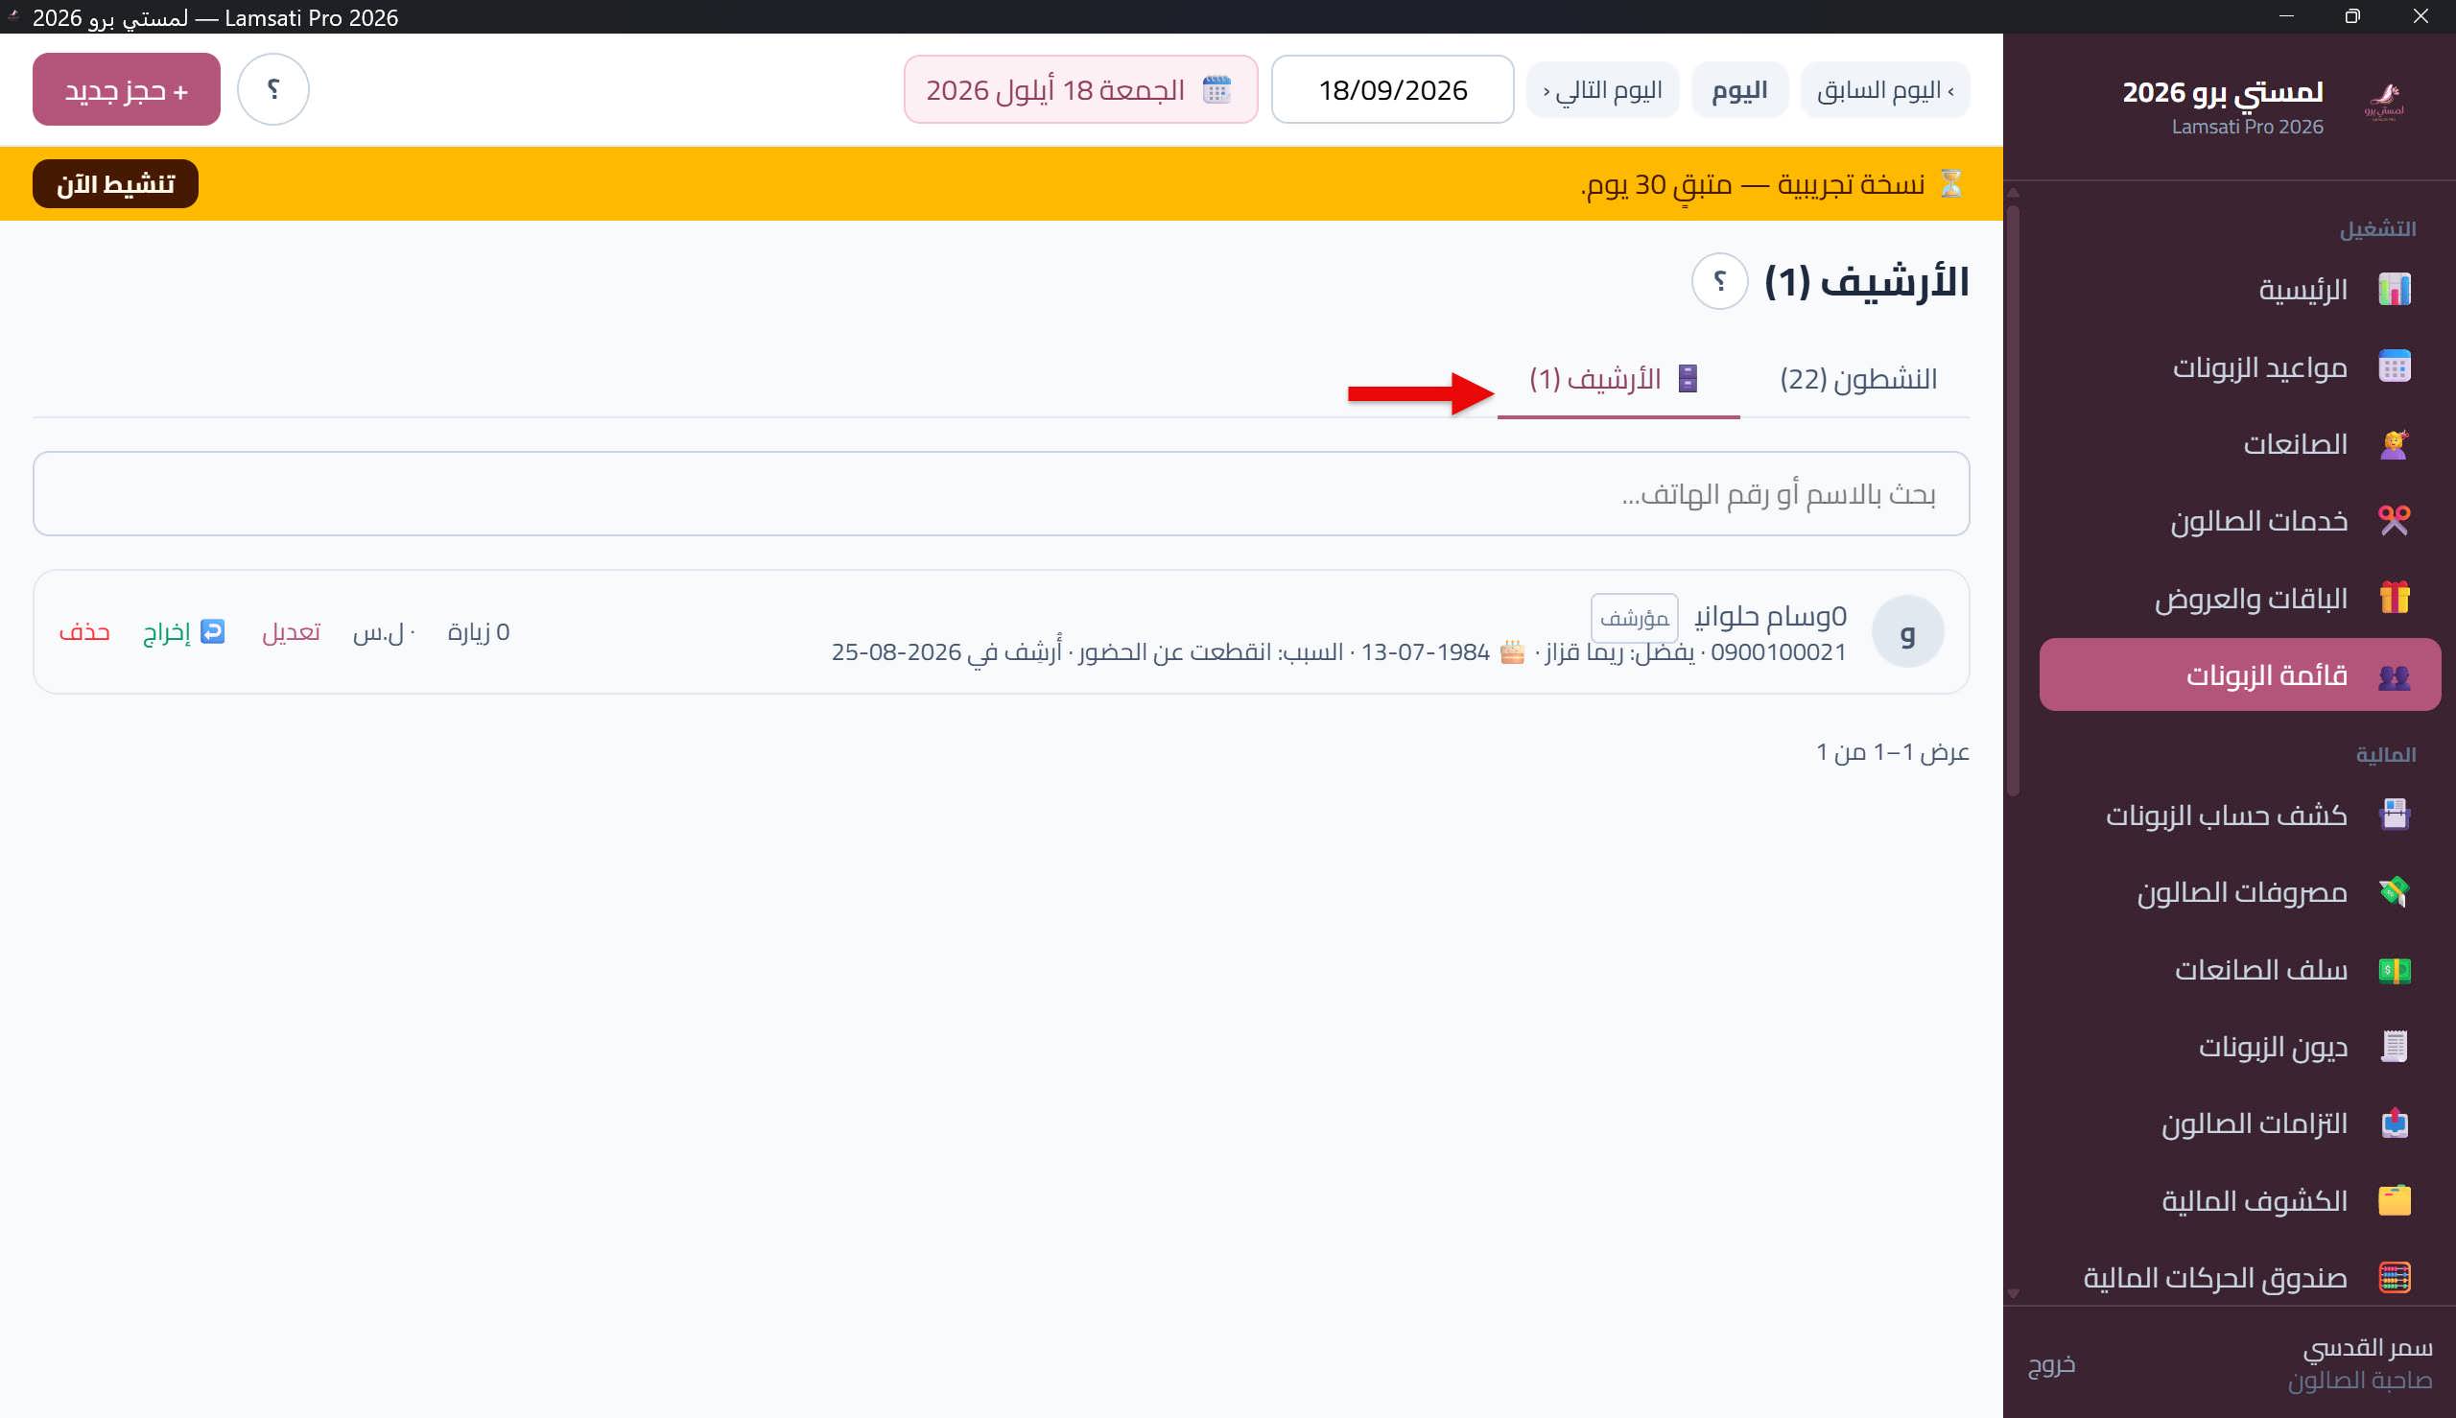Image resolution: width=2456 pixels, height=1418 pixels.
Task: Click help question mark beside حجز جديد
Action: 273,88
